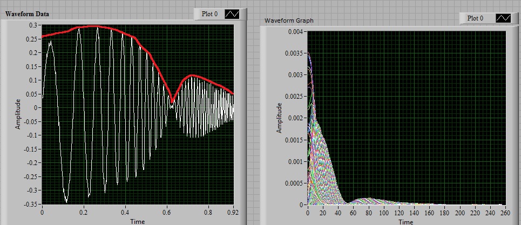Click the 0.6 x-axis tick on Waveform Data

pos(167,212)
